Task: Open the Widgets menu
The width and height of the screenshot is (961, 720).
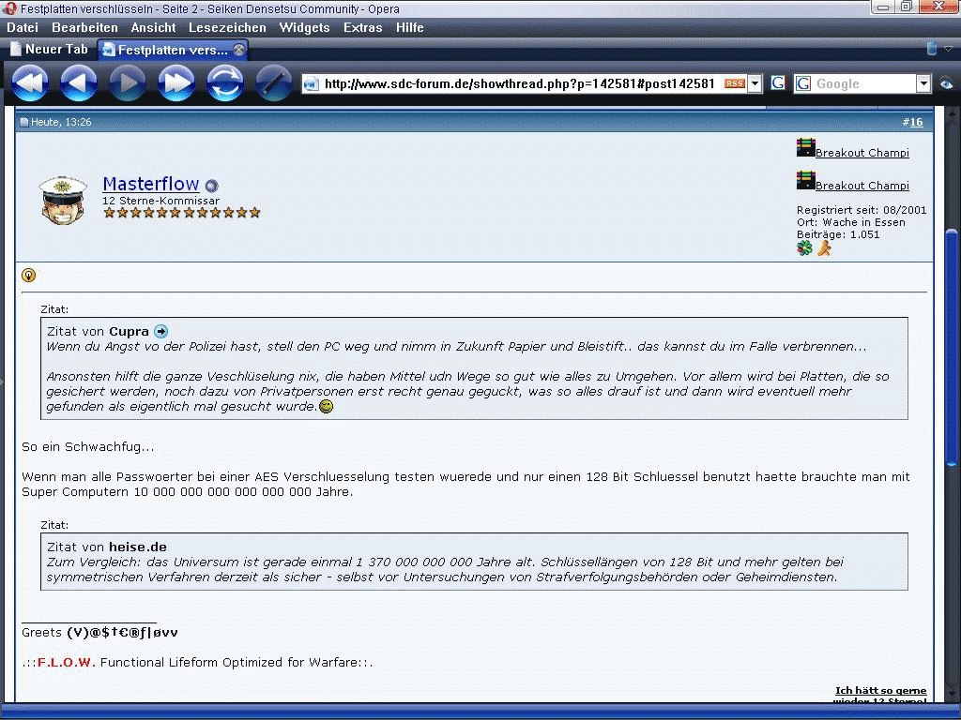Action: tap(305, 27)
